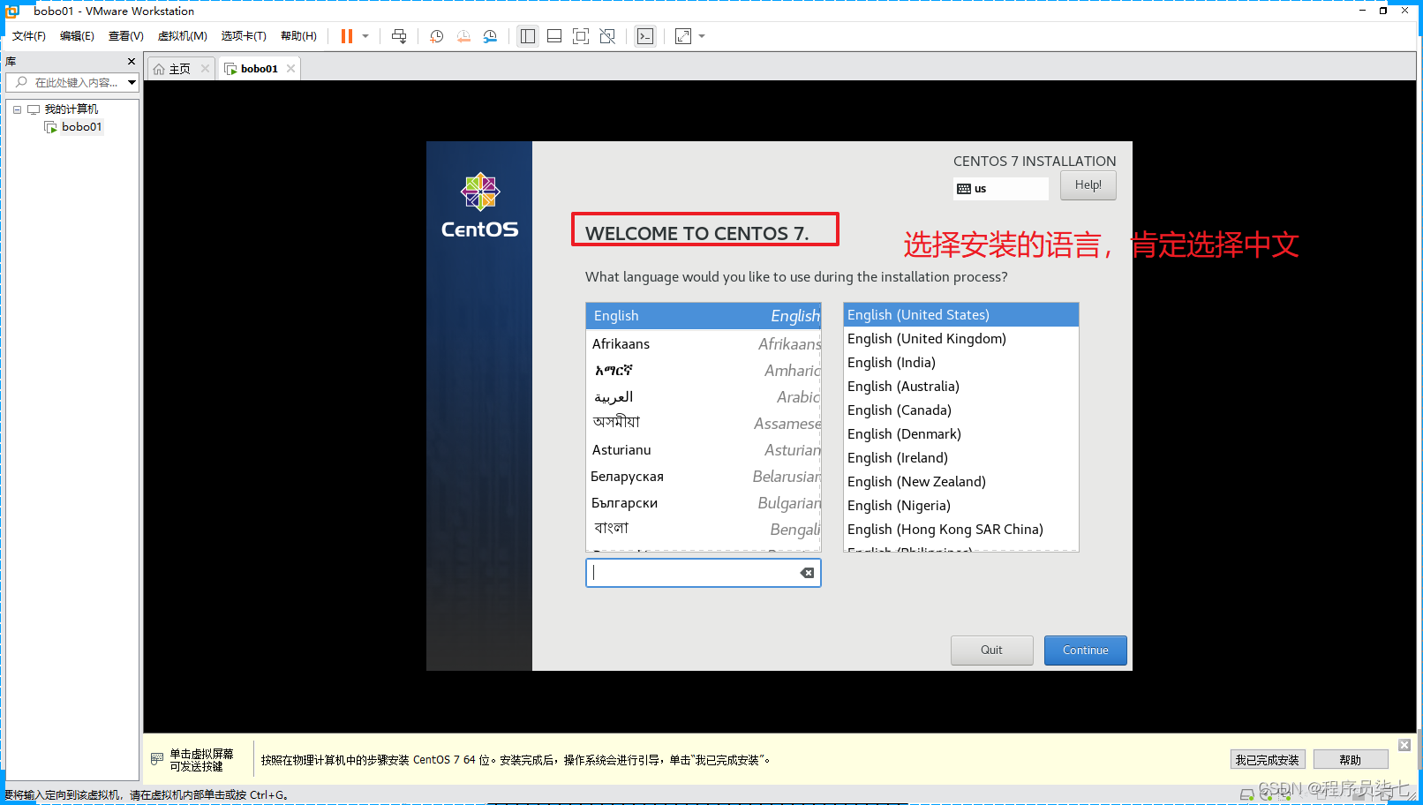
Task: Open the snapshot manager
Action: pyautogui.click(x=491, y=36)
